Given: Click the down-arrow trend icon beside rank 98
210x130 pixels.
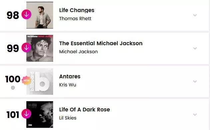Looking at the screenshot, I should tap(27, 14).
